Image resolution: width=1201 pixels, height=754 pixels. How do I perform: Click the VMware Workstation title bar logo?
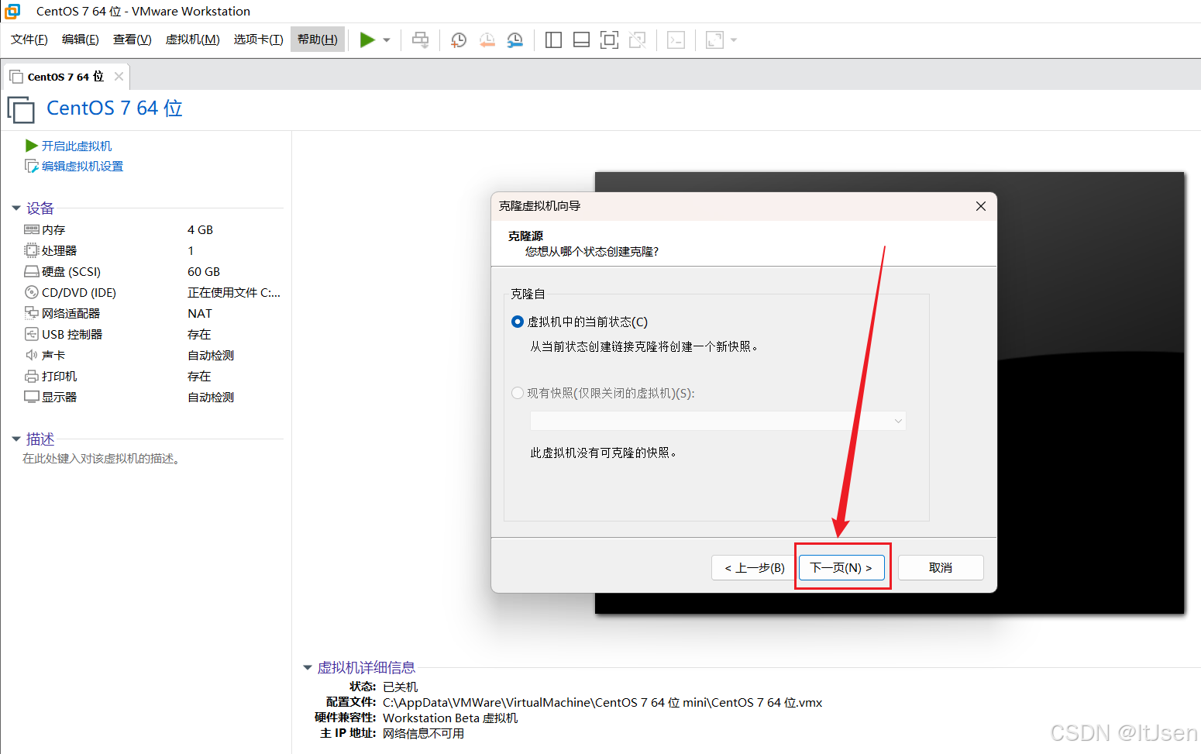pos(12,11)
